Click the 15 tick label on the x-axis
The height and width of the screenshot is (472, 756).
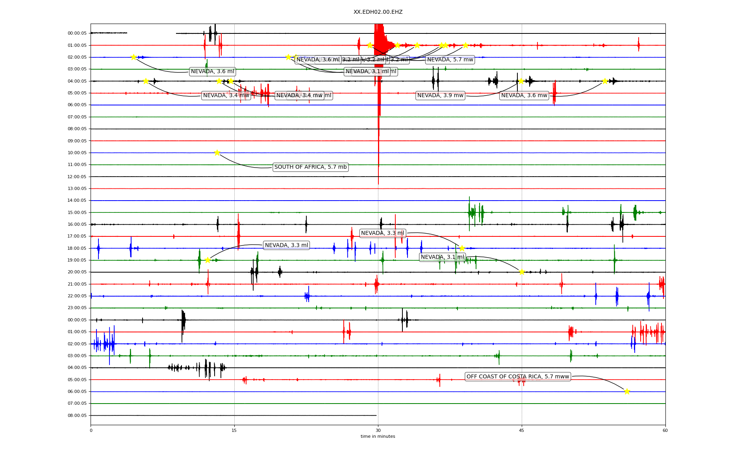click(234, 430)
